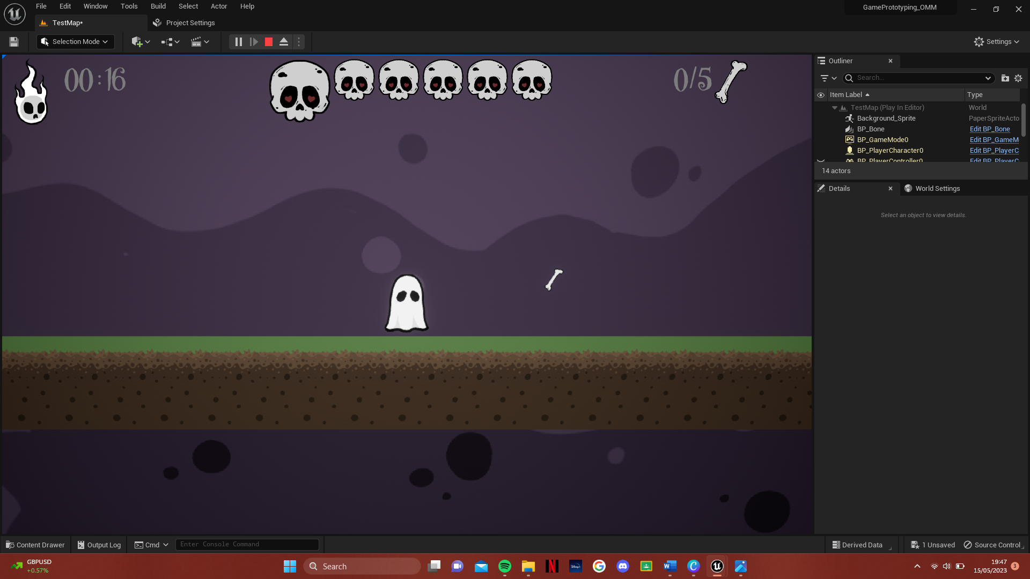Sort by the Type column header

pyautogui.click(x=992, y=95)
